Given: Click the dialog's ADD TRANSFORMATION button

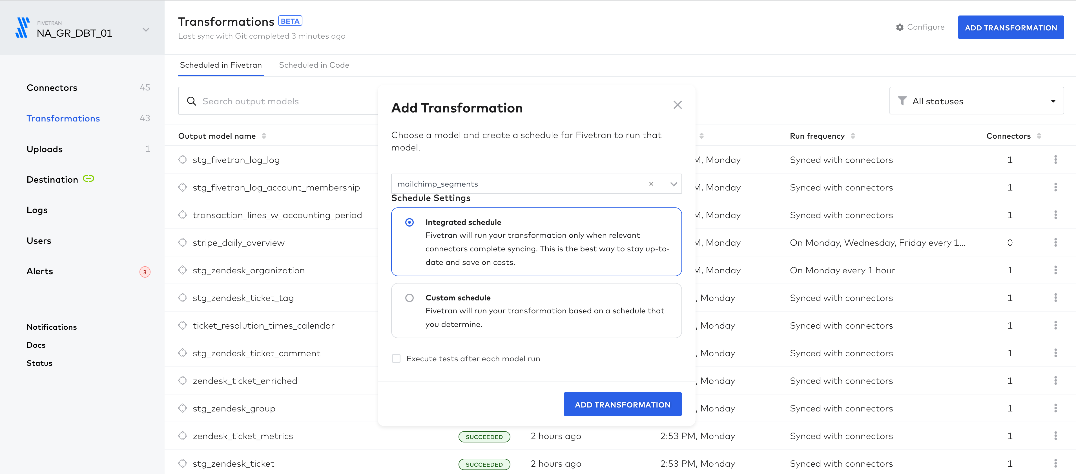Looking at the screenshot, I should [x=622, y=404].
